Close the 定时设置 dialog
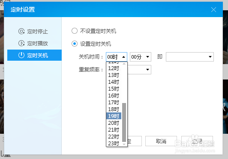This screenshot has width=228, height=159. pos(213,10)
